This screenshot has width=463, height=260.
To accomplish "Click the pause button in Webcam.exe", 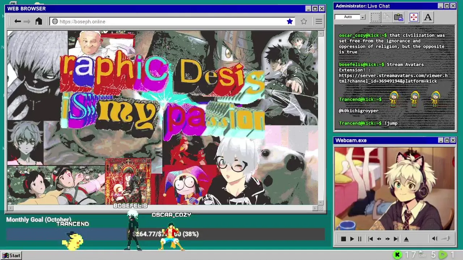I will [360, 239].
